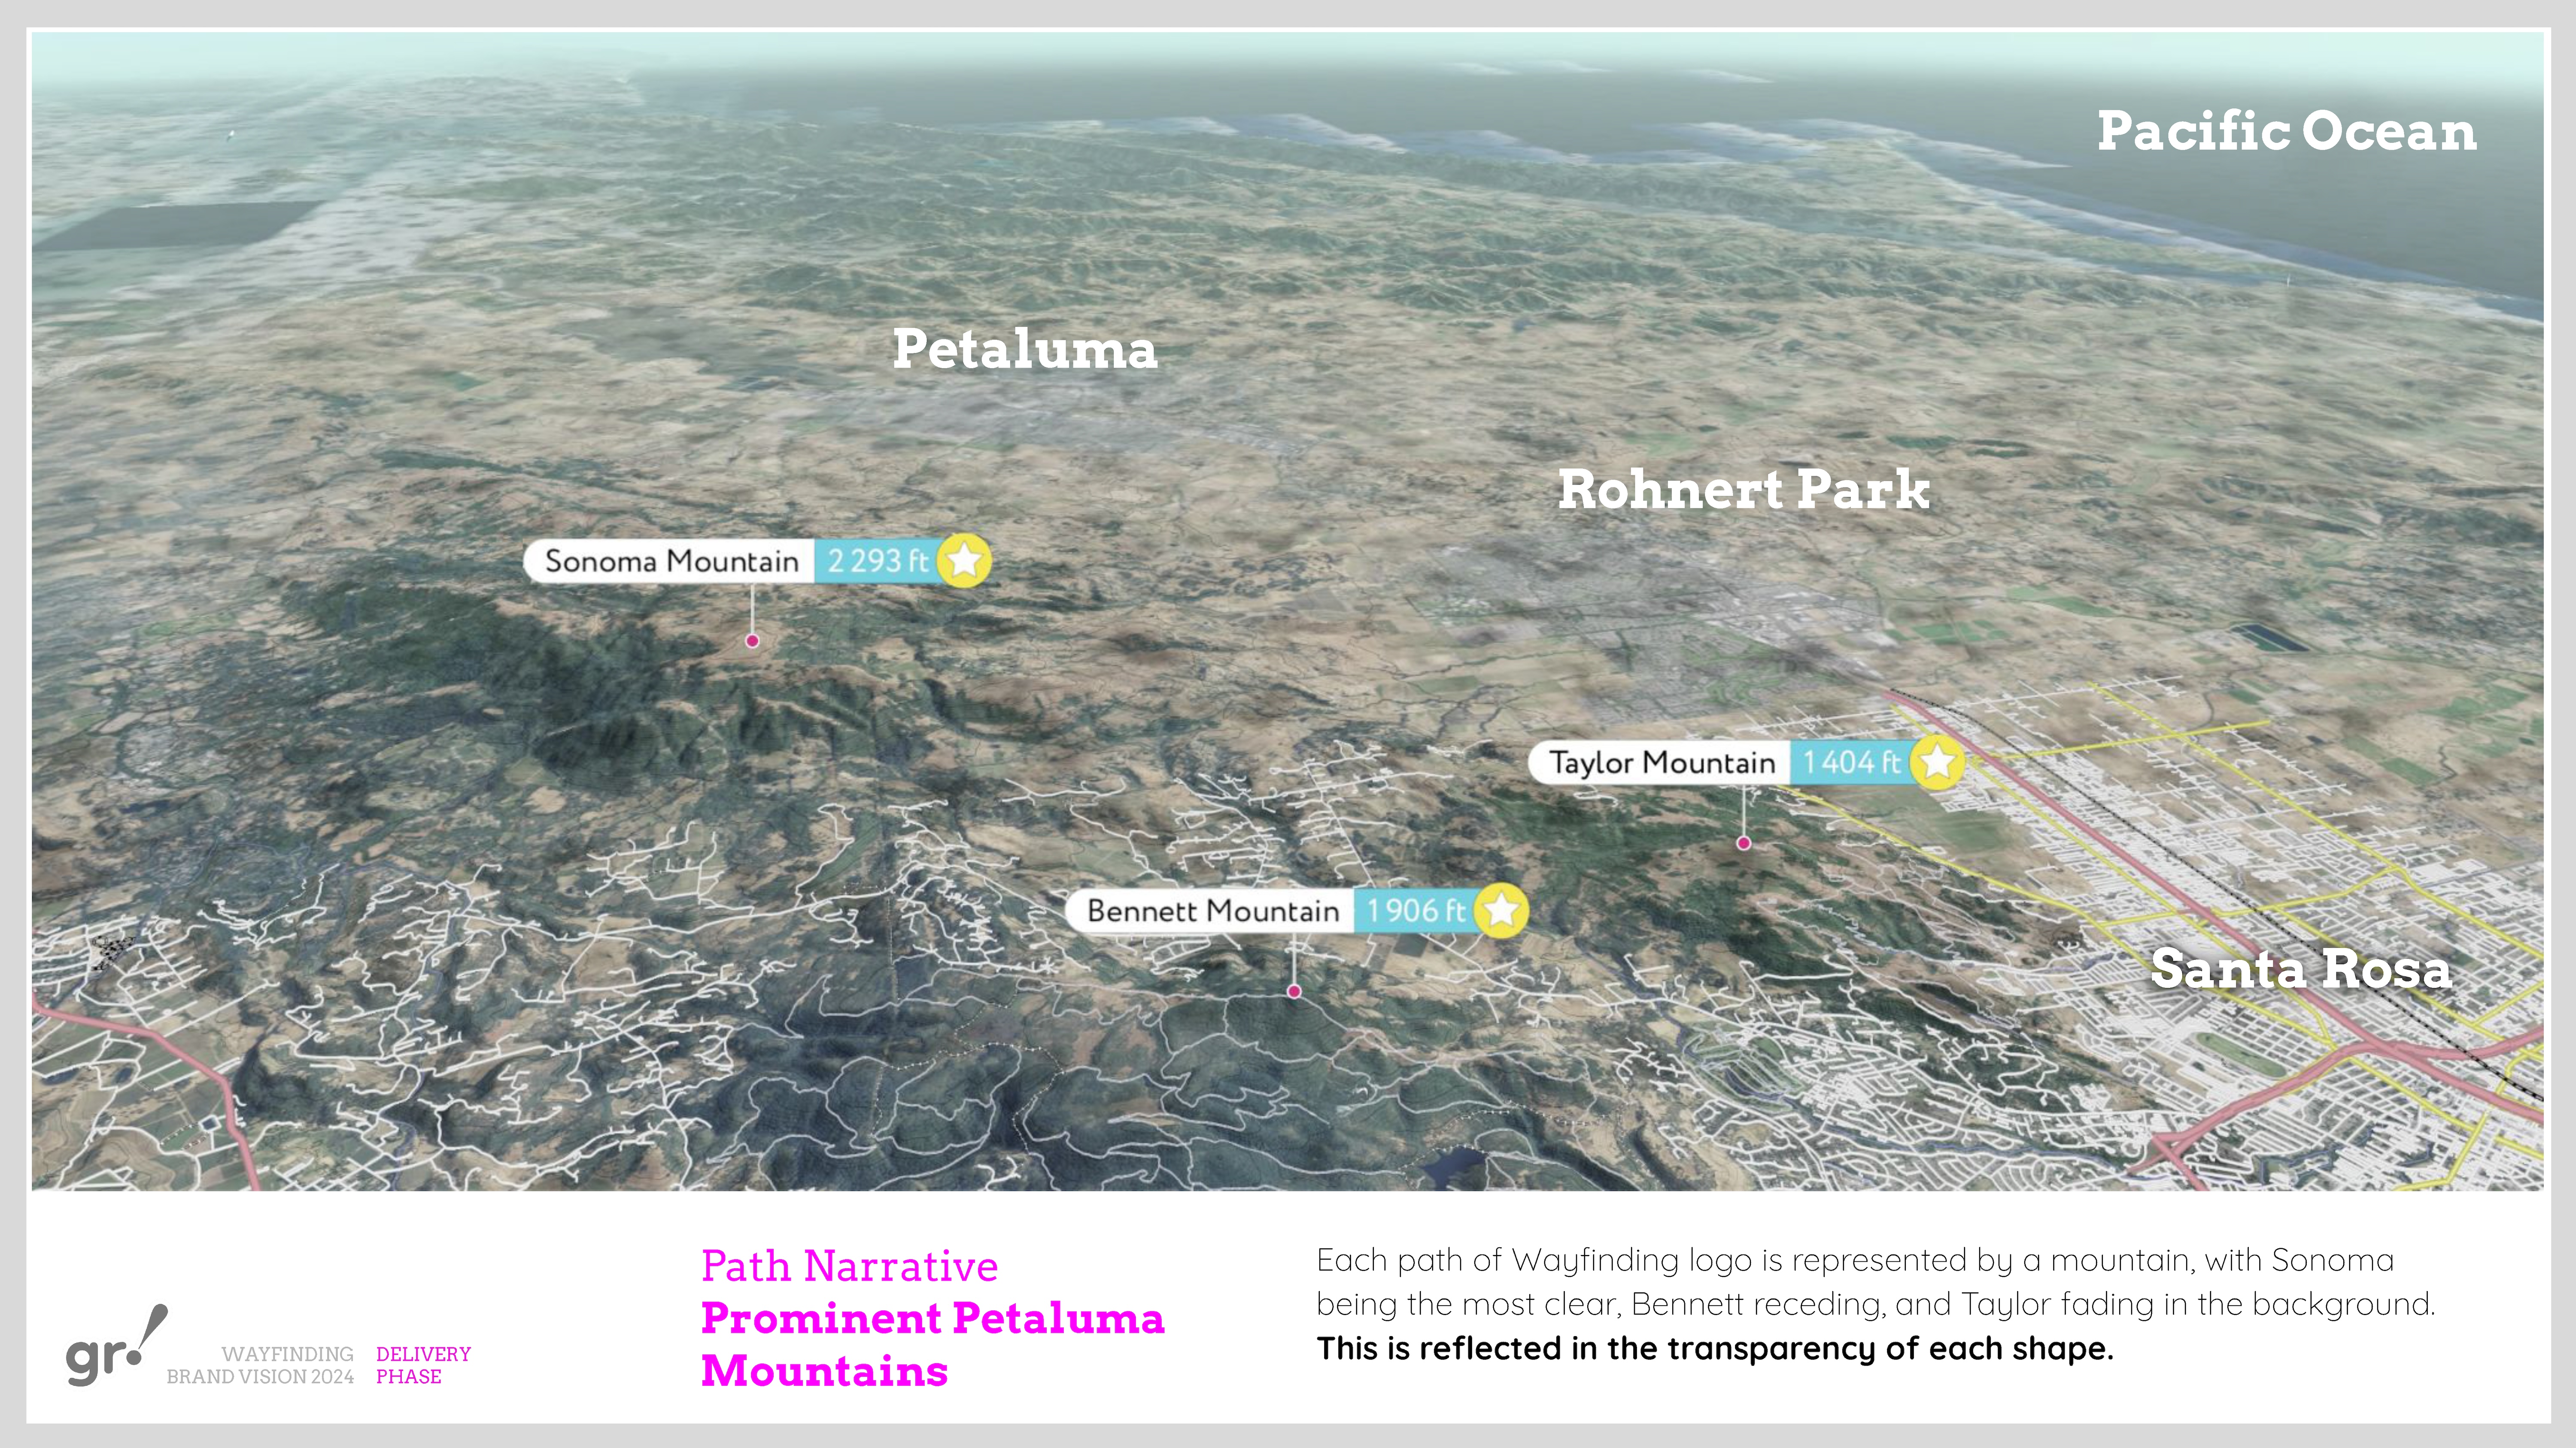Click the star icon beside Taylor Mountain

[x=1937, y=762]
